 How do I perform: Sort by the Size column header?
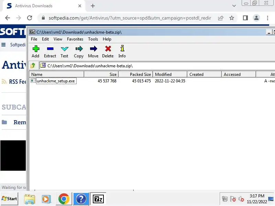point(101,74)
